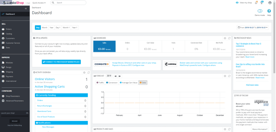Image resolution: width=276 pixels, height=132 pixels.
Task: Select the Month period tab
Action: (x=44, y=28)
